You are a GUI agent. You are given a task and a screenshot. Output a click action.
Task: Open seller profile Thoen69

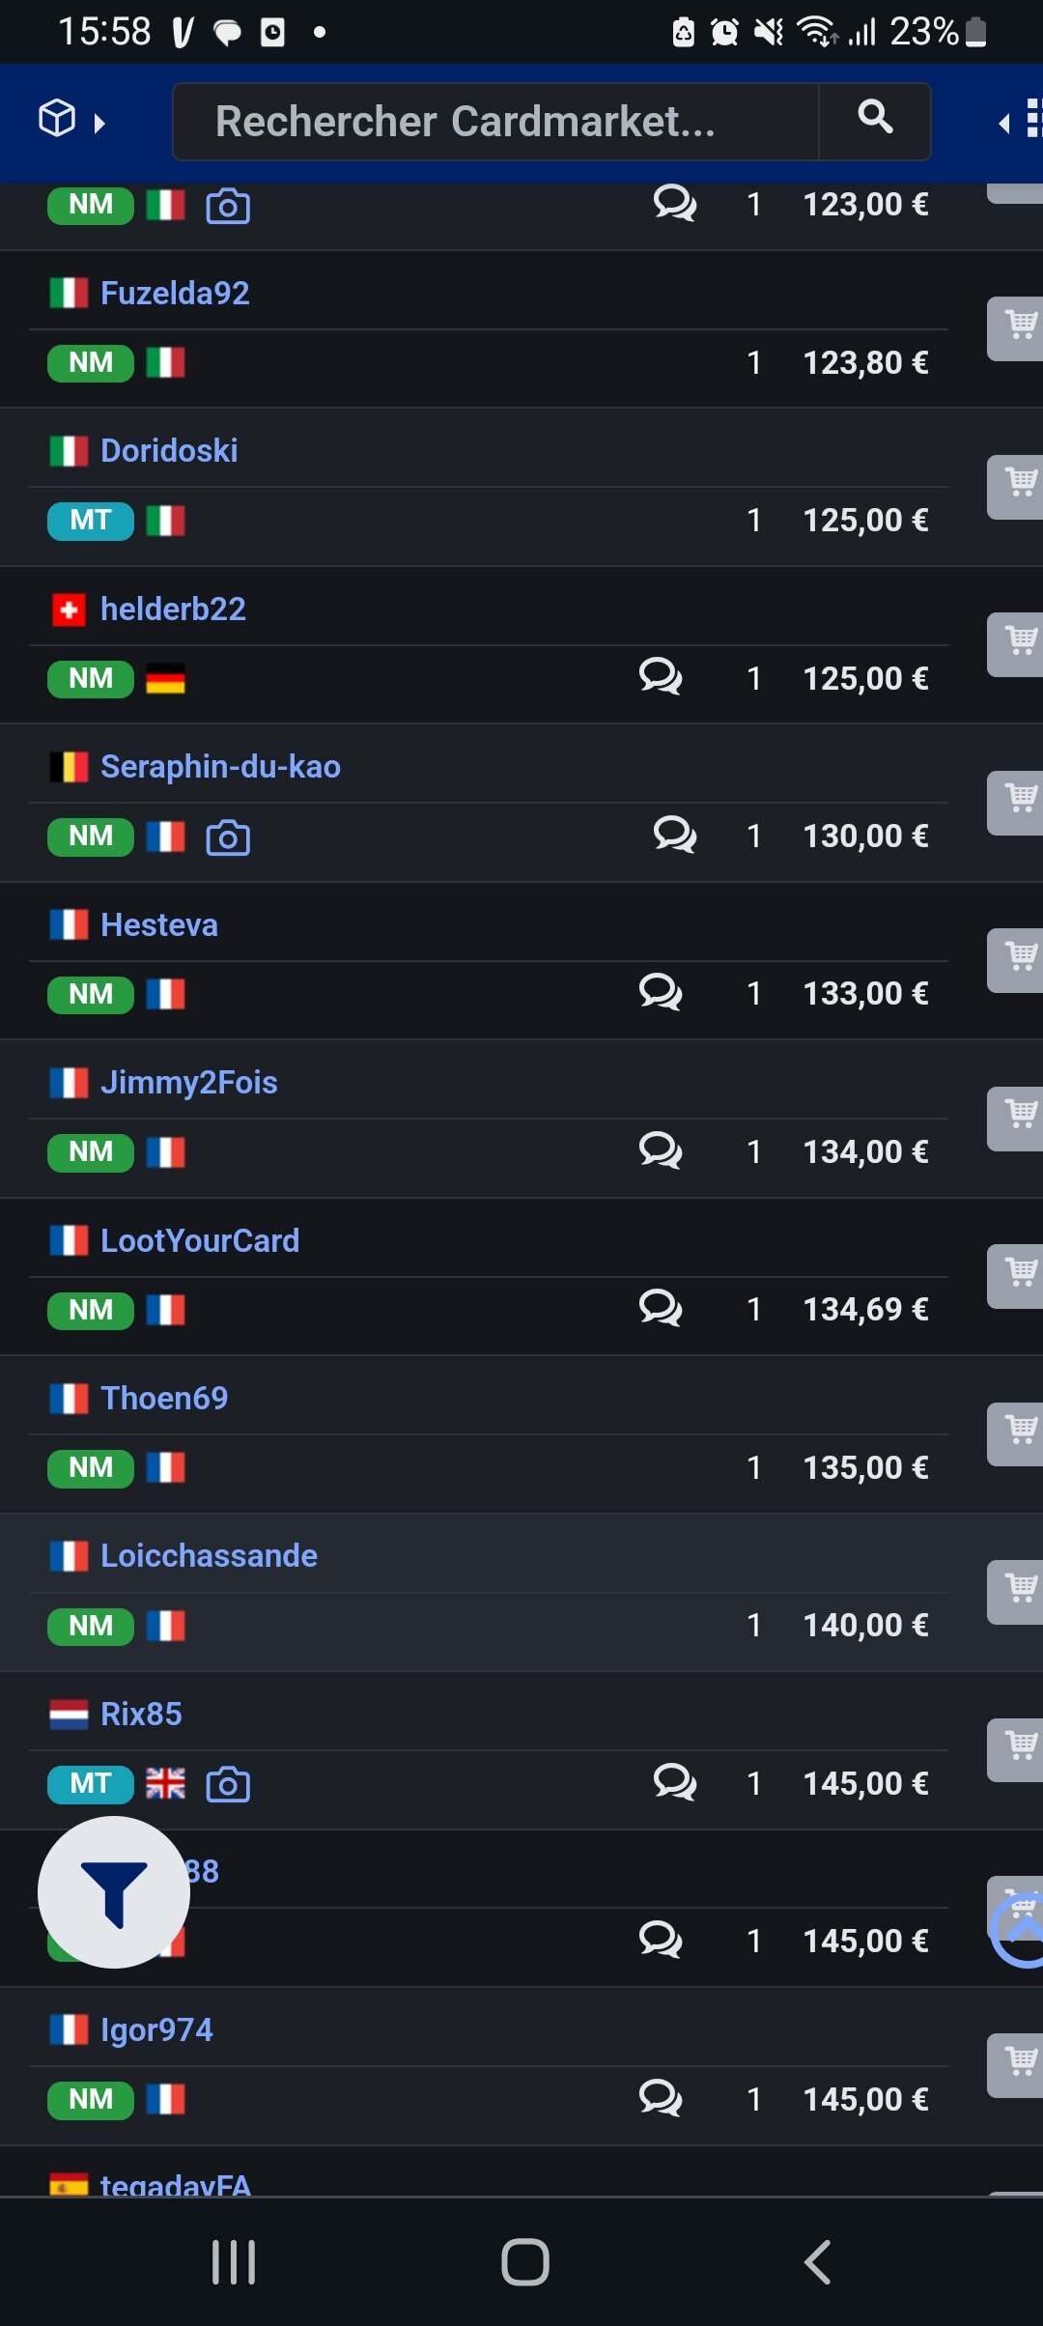164,1399
